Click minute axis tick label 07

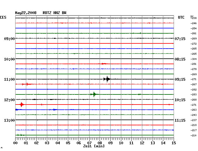pos(89,143)
